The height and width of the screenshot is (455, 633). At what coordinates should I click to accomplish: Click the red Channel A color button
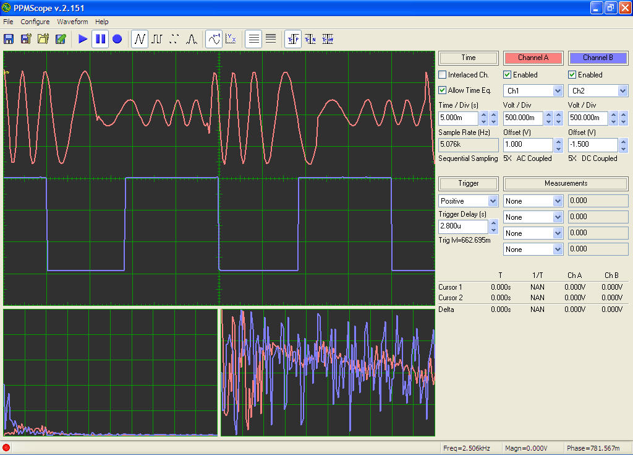click(533, 58)
